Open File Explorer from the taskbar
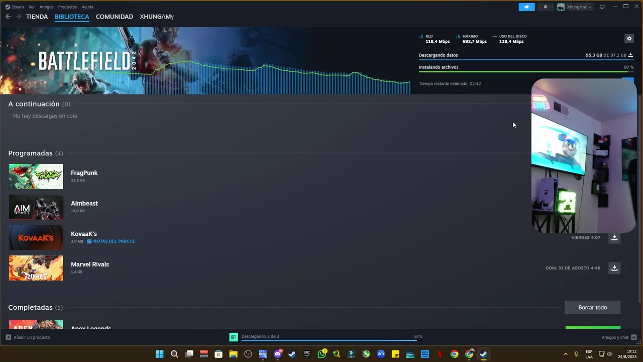Screen dimensions: 643x362 coord(233,354)
